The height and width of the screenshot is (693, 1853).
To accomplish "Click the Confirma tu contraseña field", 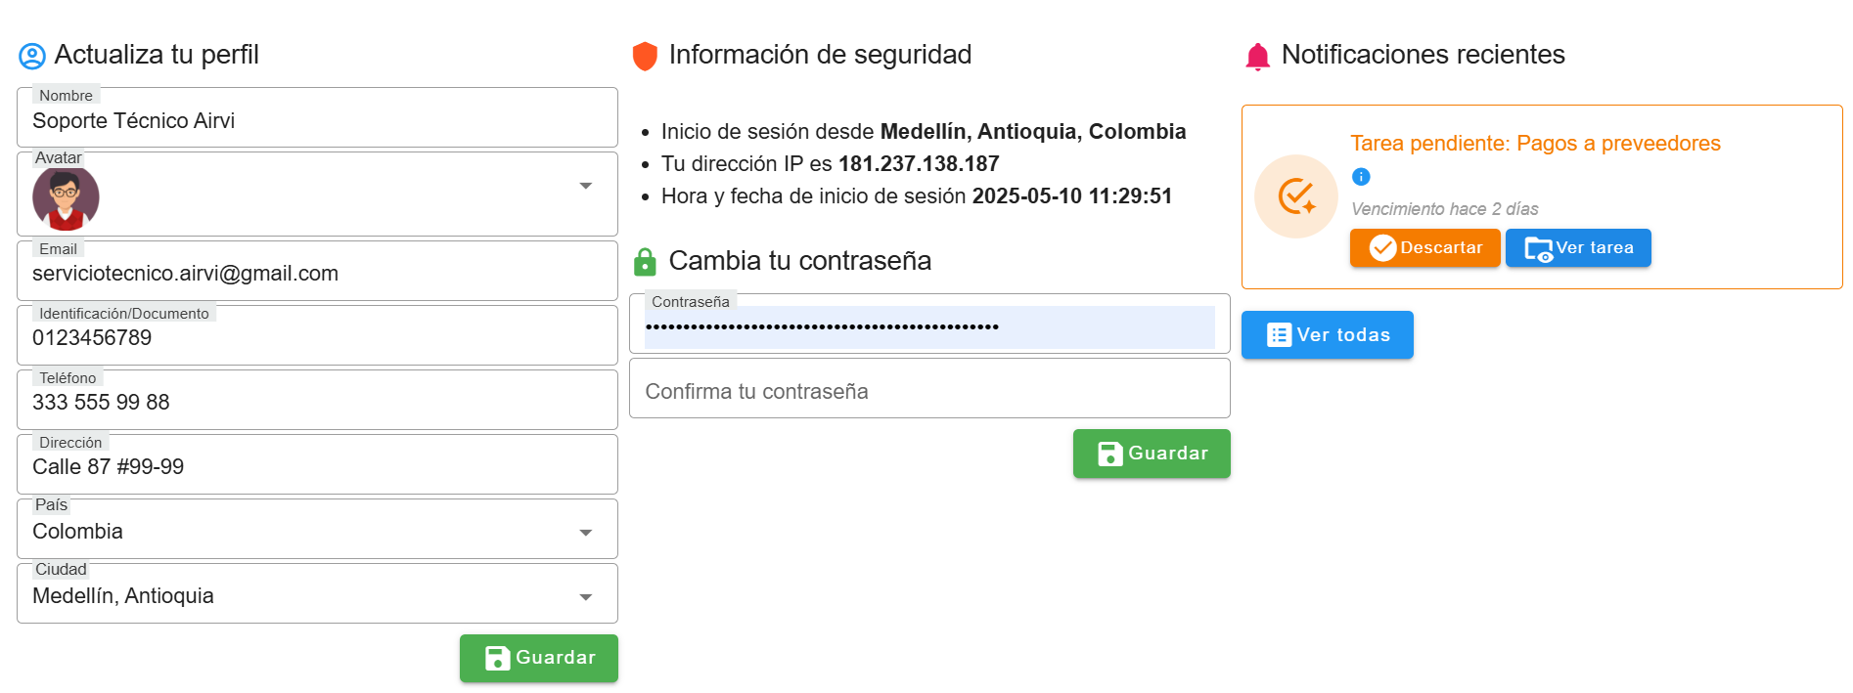I will (929, 391).
